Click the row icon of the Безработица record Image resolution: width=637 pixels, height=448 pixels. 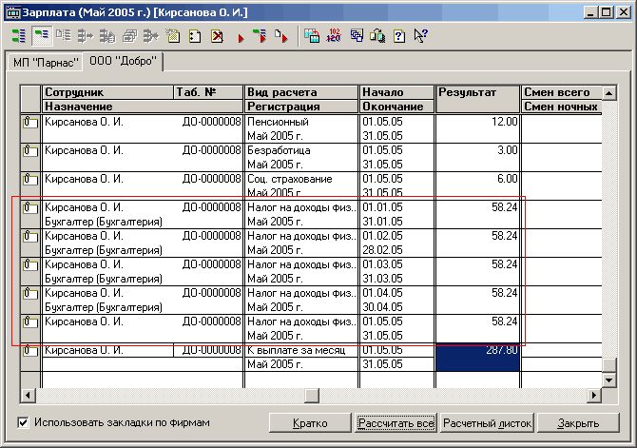pyautogui.click(x=30, y=150)
